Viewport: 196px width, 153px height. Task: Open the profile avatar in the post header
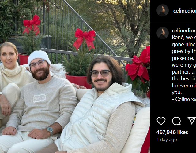(163, 10)
